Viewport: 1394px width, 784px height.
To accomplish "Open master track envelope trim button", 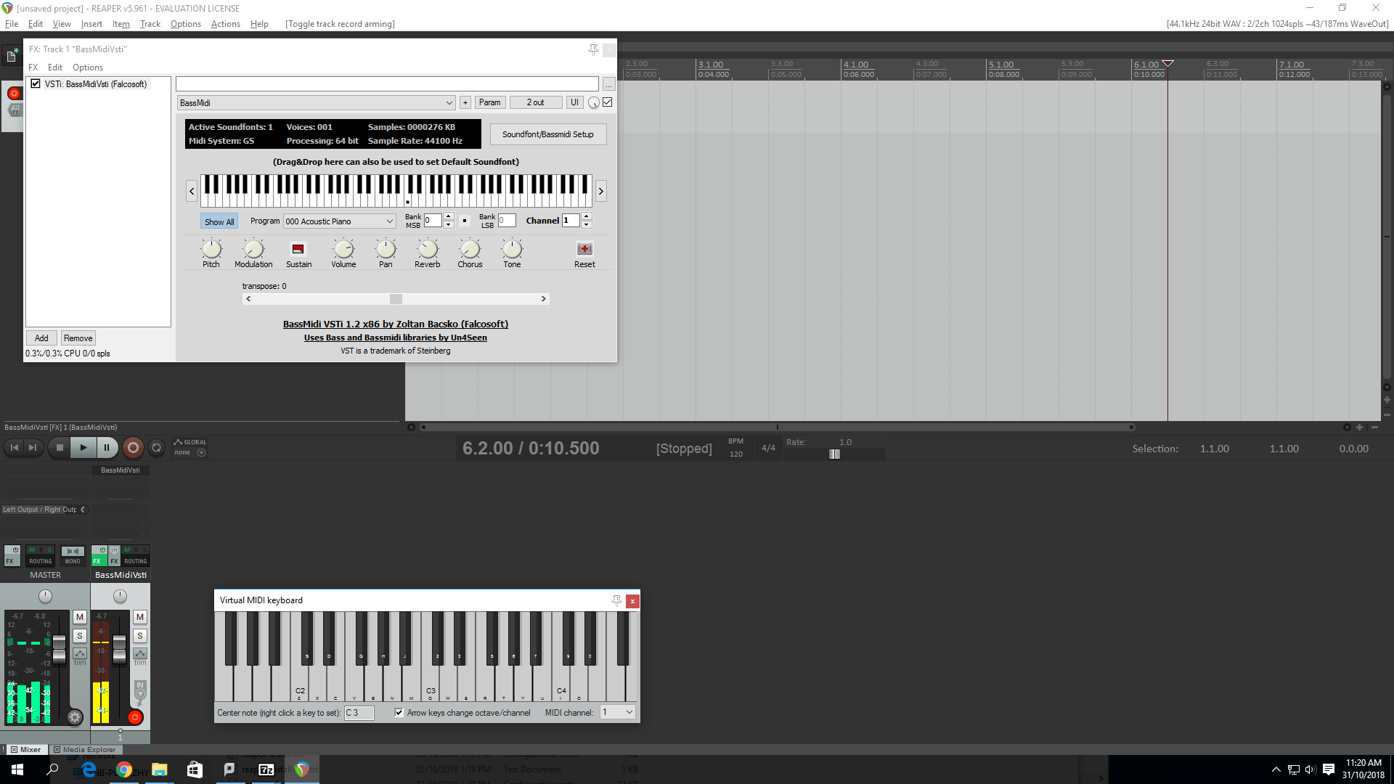I will click(x=80, y=654).
